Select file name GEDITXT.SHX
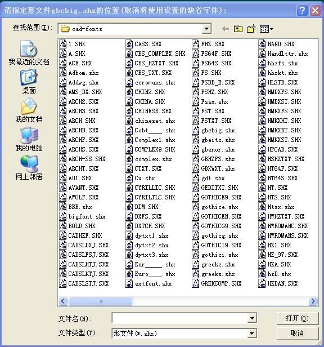 (219, 188)
